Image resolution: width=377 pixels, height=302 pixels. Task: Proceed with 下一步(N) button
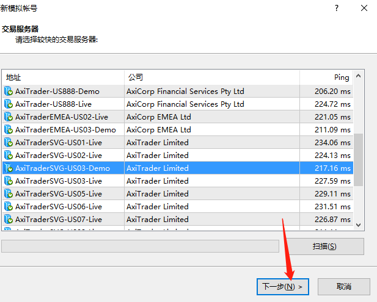click(283, 287)
